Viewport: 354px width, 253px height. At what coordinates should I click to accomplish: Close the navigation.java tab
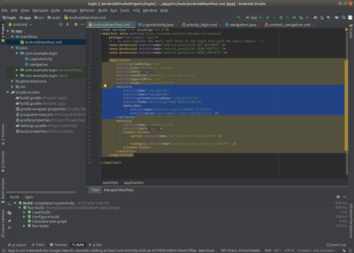click(259, 25)
